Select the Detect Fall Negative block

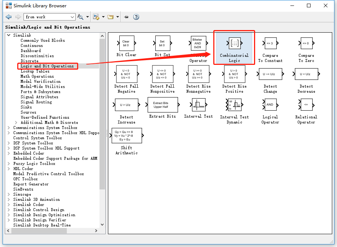point(126,74)
